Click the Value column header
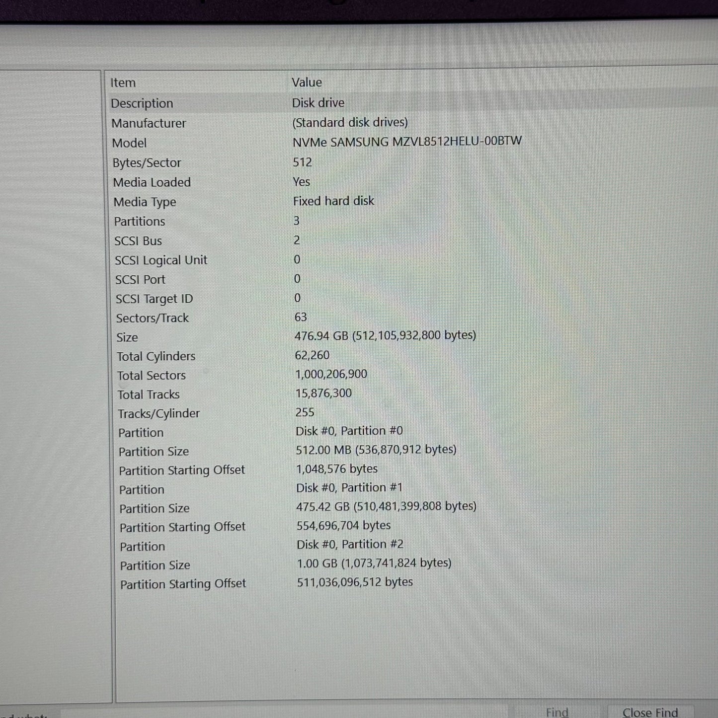 coord(307,82)
